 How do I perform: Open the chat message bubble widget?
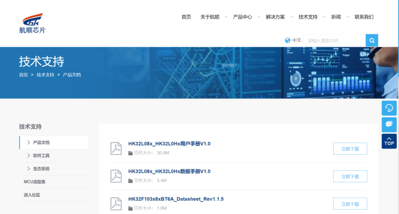pos(389,124)
